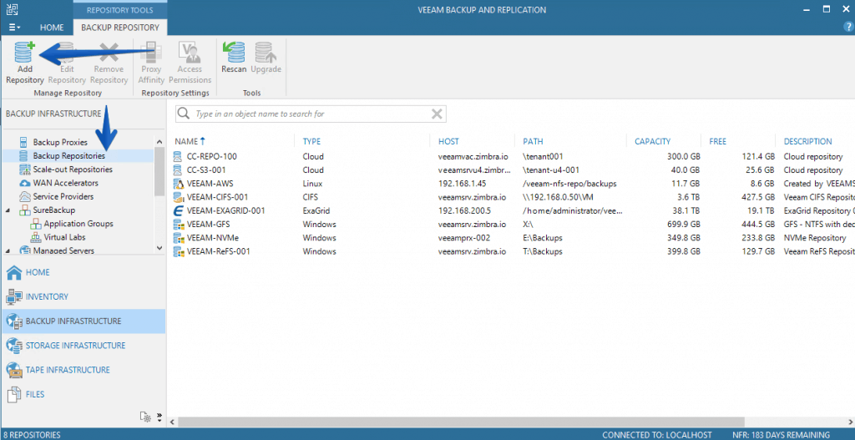This screenshot has height=440, width=855.
Task: Select the Backup Repository ribbon tab
Action: (120, 28)
